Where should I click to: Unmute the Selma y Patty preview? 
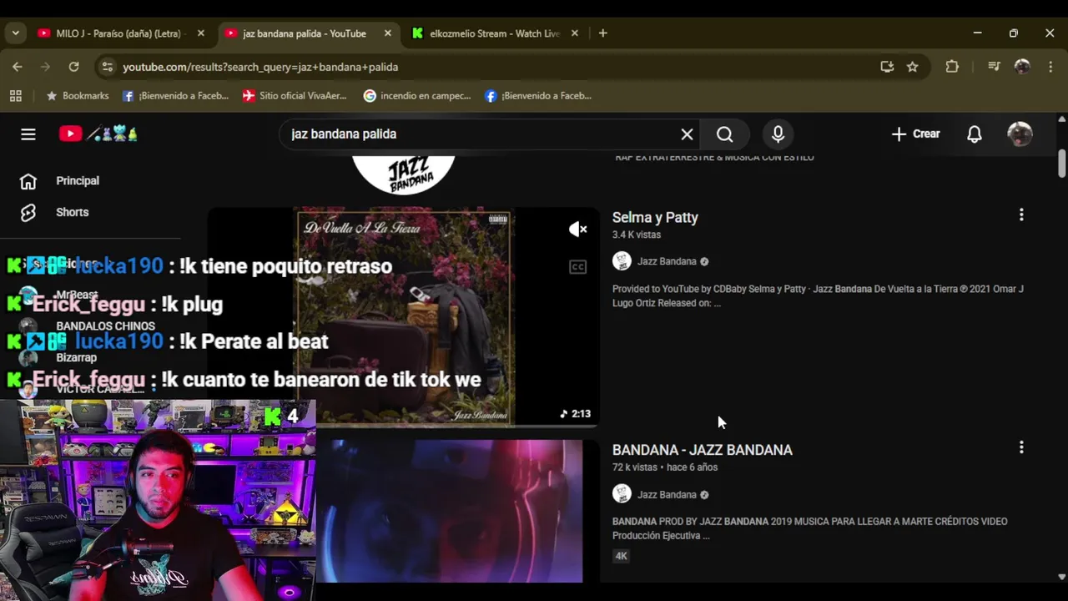pyautogui.click(x=577, y=229)
